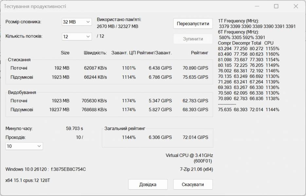
Task: Click the Перезапустити button
Action: point(193,24)
